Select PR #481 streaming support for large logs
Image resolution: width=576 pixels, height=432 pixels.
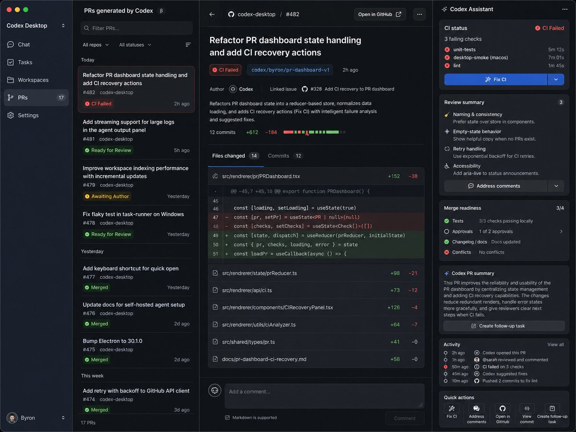click(136, 136)
